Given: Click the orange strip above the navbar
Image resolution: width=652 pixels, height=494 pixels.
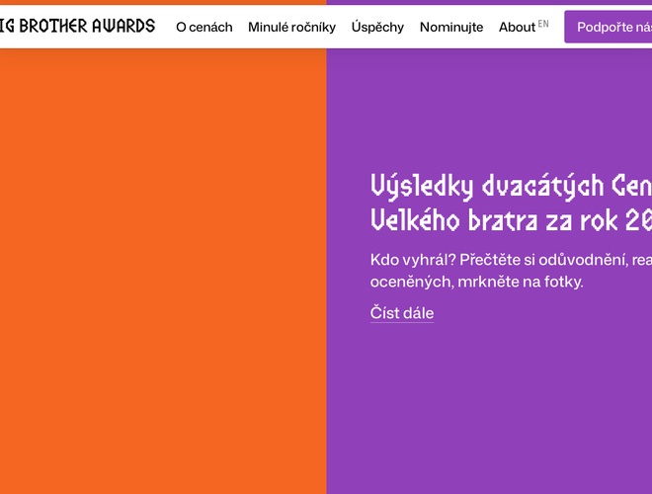Looking at the screenshot, I should point(163,2).
